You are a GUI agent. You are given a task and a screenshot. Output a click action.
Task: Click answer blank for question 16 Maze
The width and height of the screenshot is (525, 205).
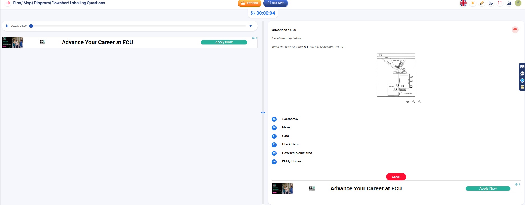coord(280,128)
